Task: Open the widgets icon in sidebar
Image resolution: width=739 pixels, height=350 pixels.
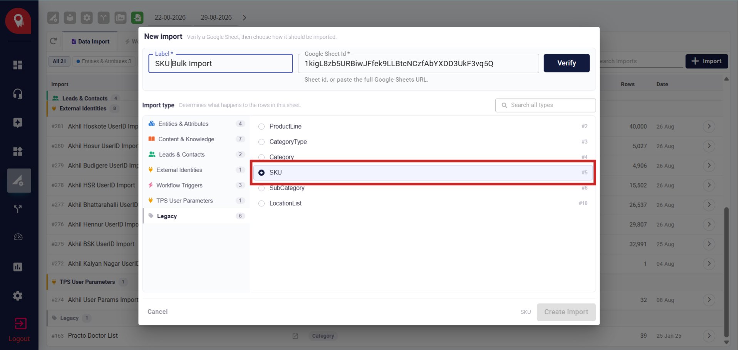Action: [18, 151]
